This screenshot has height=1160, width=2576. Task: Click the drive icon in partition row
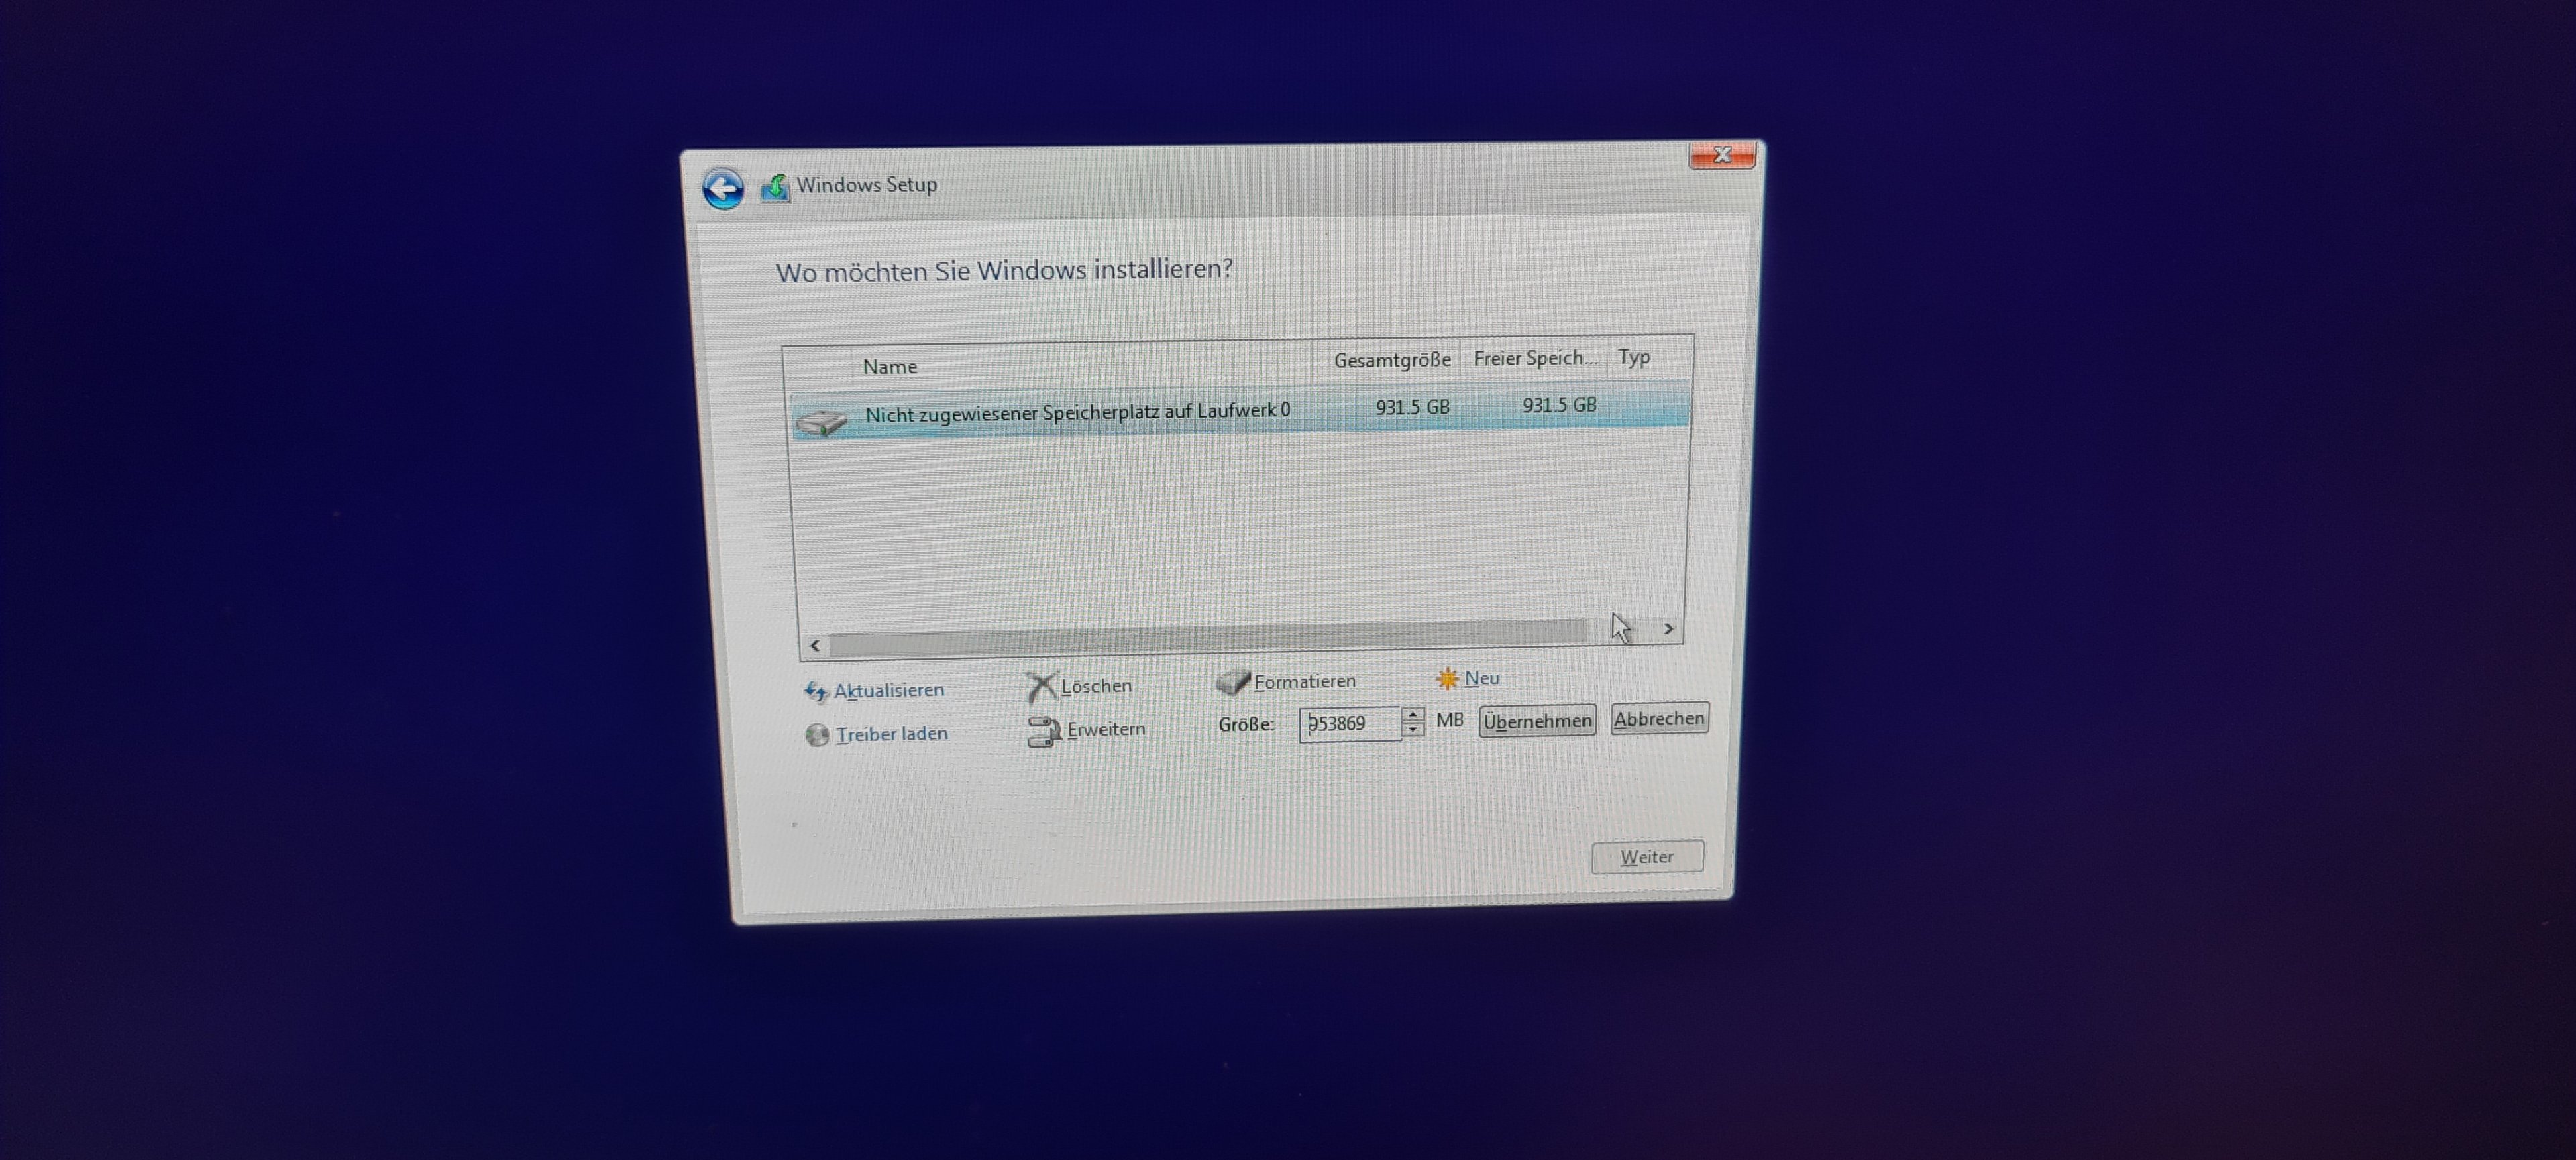pyautogui.click(x=821, y=422)
